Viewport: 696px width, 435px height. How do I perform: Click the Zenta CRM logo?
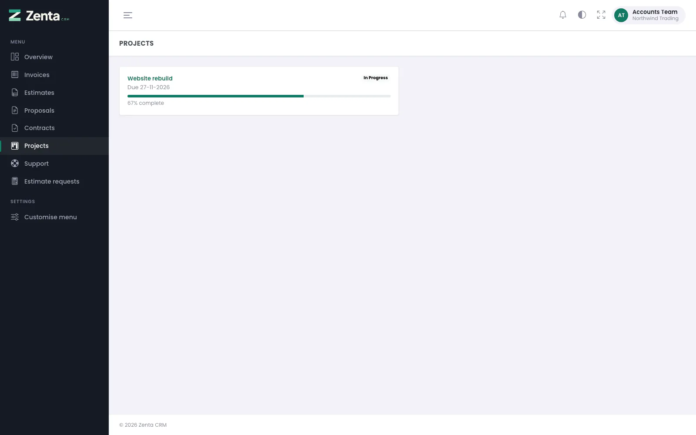39,16
